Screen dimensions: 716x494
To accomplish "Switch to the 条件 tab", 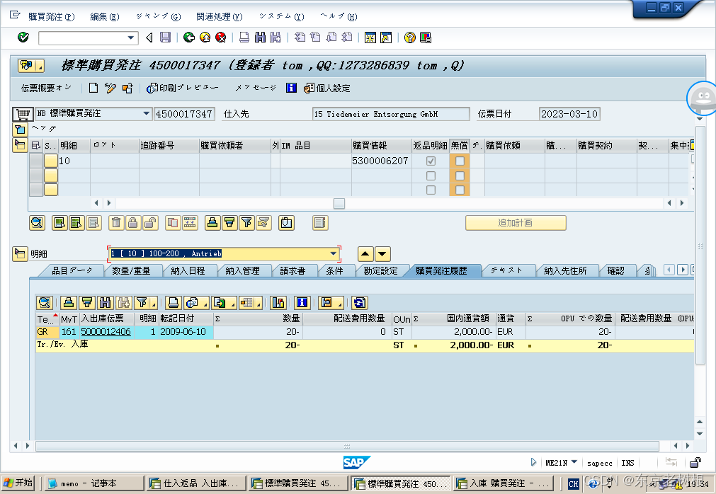I will pos(336,270).
